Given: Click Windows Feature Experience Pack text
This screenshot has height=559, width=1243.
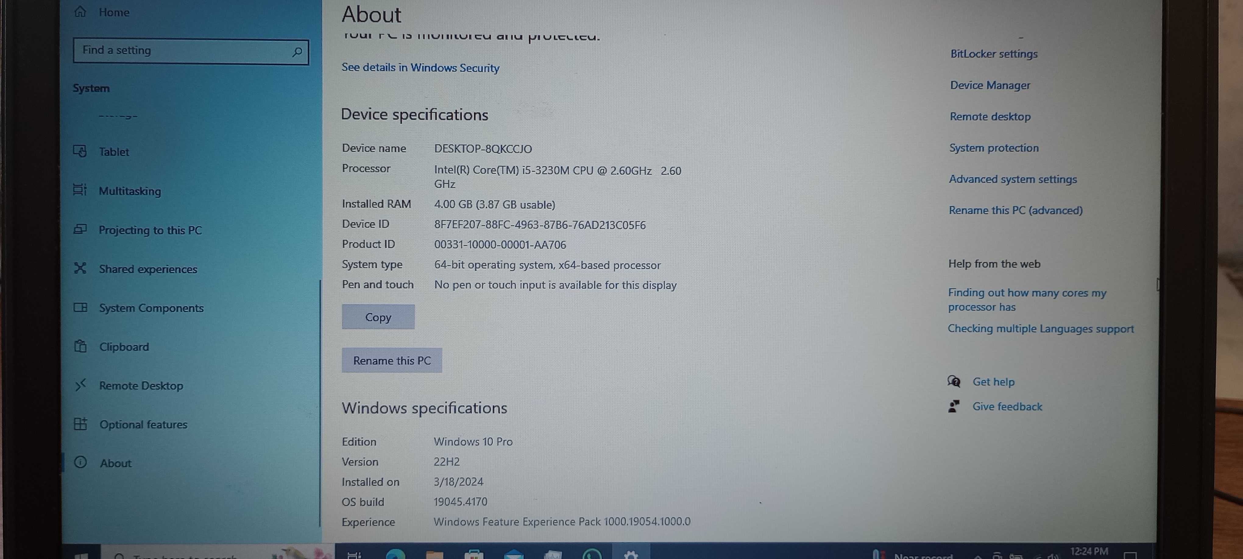Looking at the screenshot, I should coord(562,521).
